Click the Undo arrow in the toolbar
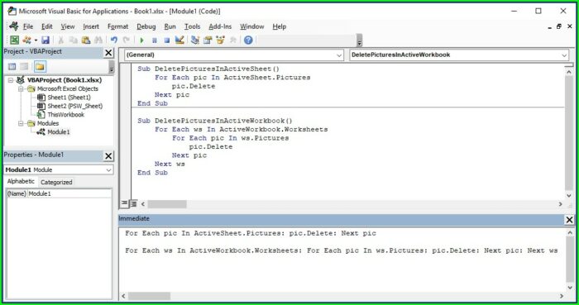Viewport: 579px width, 305px height. pyautogui.click(x=114, y=40)
